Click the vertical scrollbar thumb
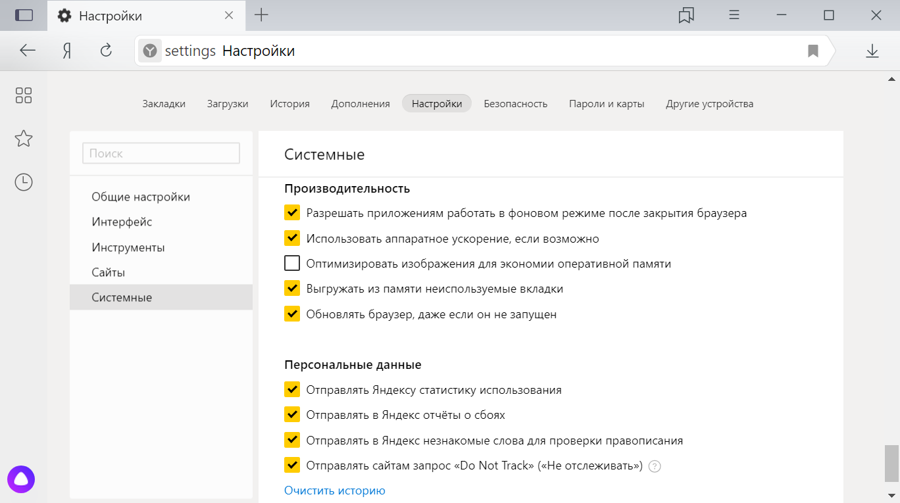This screenshot has width=900, height=503. click(891, 464)
